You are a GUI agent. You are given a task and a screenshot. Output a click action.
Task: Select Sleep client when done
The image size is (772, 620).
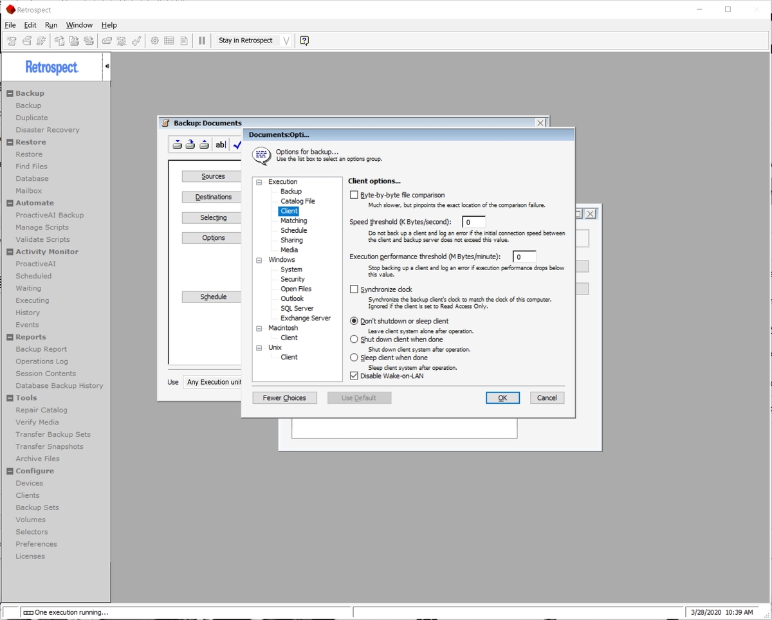pos(354,358)
